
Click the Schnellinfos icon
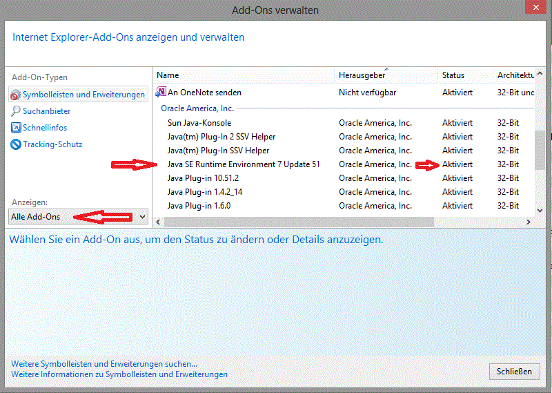pos(15,128)
